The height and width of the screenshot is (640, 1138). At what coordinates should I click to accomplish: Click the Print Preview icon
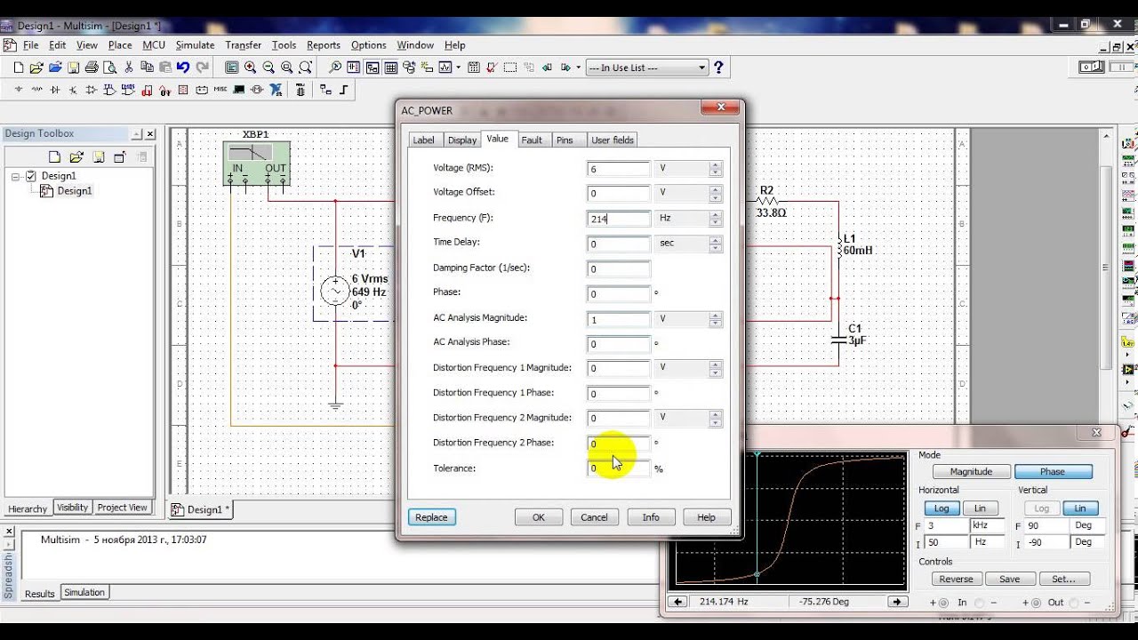(x=109, y=68)
